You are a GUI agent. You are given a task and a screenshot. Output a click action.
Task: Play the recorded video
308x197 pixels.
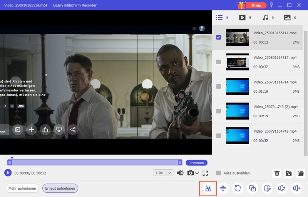[x=8, y=173]
